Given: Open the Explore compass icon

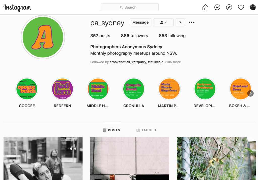Looking at the screenshot, I should 229,7.
